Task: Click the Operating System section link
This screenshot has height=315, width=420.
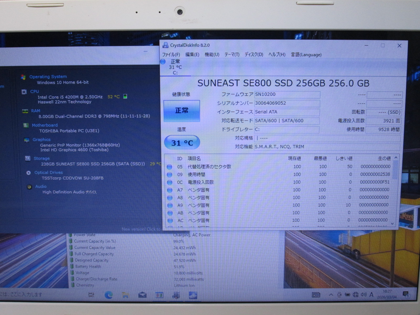Action: click(x=48, y=77)
